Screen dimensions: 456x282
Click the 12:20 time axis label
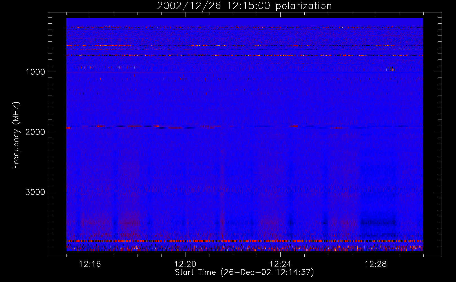click(185, 264)
